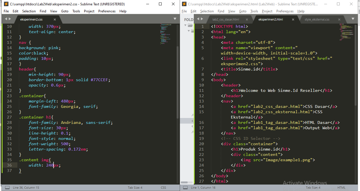Screen dimensions: 360x191
Task: Open the Preferences menu in the CSS window
Action: pos(107,11)
